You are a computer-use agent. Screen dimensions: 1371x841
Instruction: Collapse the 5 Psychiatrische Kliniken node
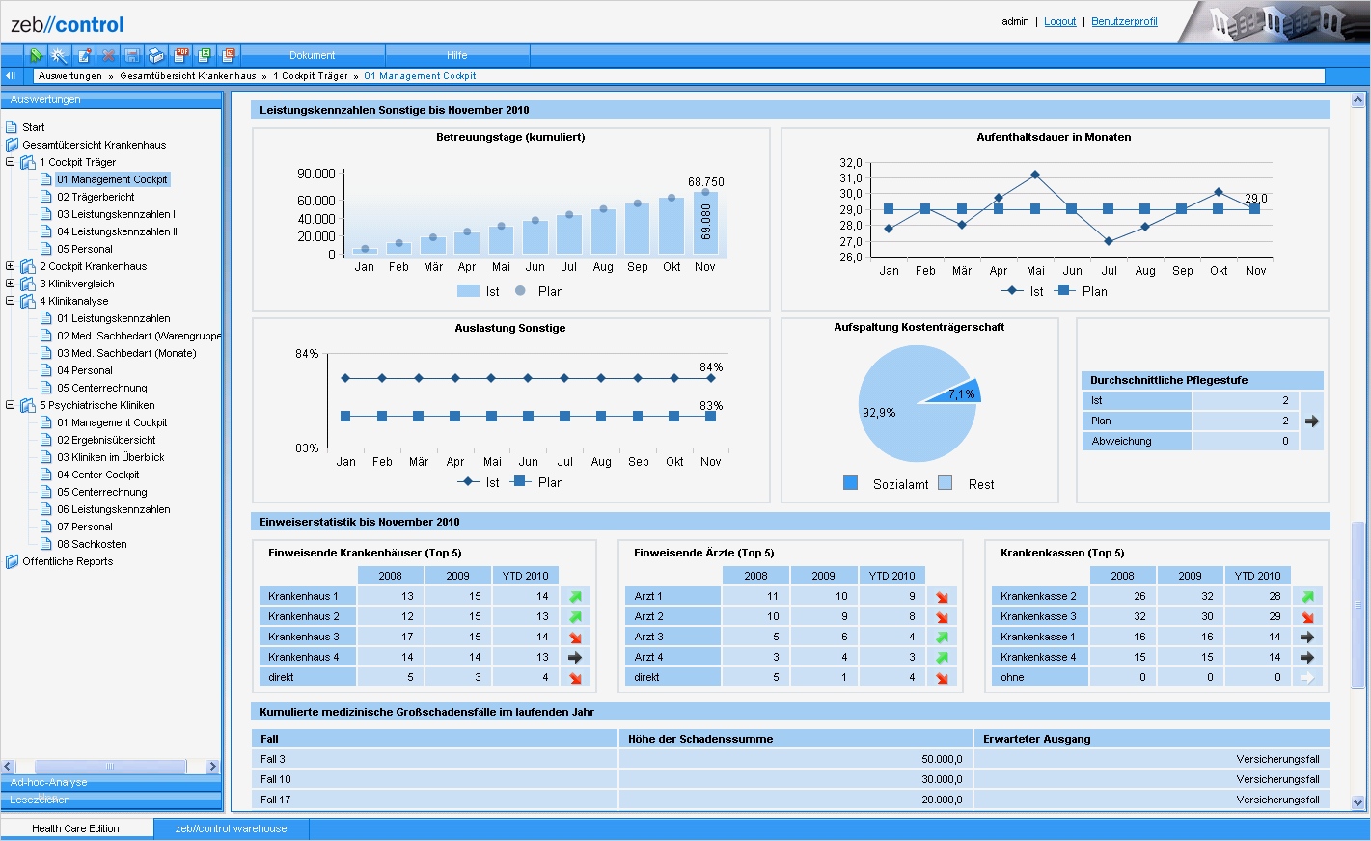pos(11,405)
